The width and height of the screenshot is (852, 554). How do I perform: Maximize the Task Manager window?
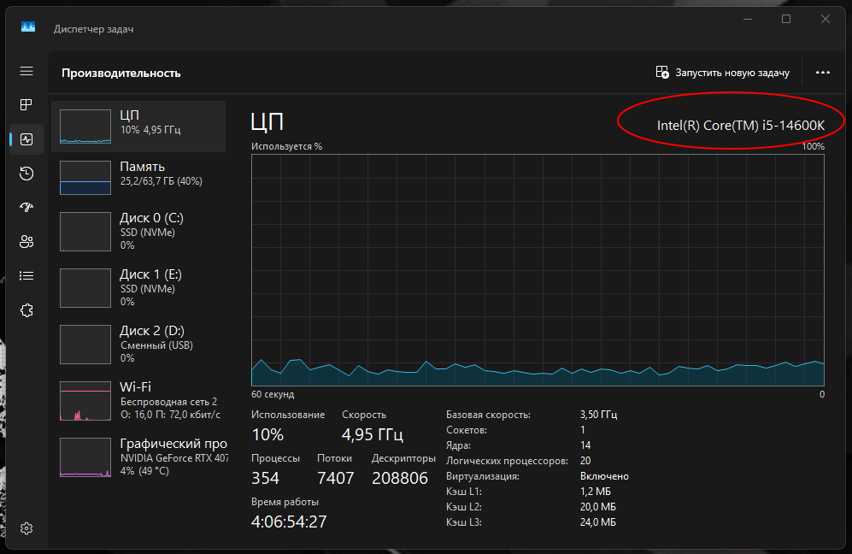(786, 19)
